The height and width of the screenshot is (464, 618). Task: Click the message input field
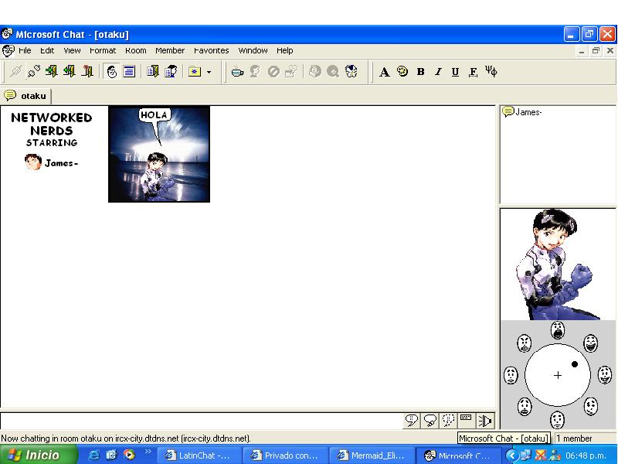tap(202, 421)
